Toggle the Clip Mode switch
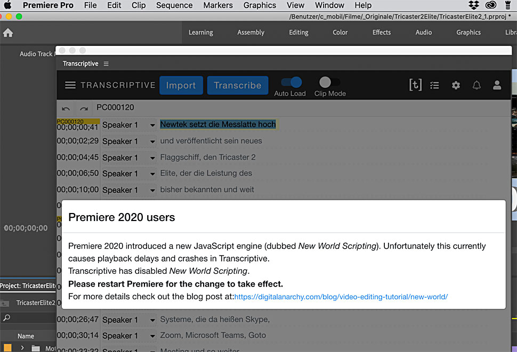The width and height of the screenshot is (517, 352). [x=329, y=83]
